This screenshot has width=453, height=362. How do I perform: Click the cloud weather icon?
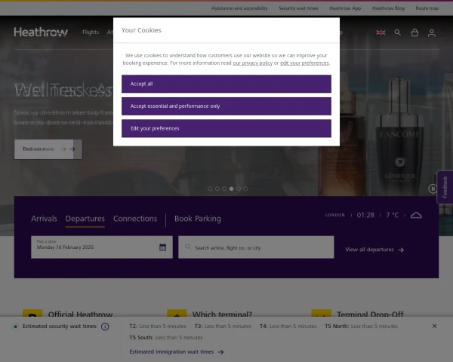[x=416, y=215]
